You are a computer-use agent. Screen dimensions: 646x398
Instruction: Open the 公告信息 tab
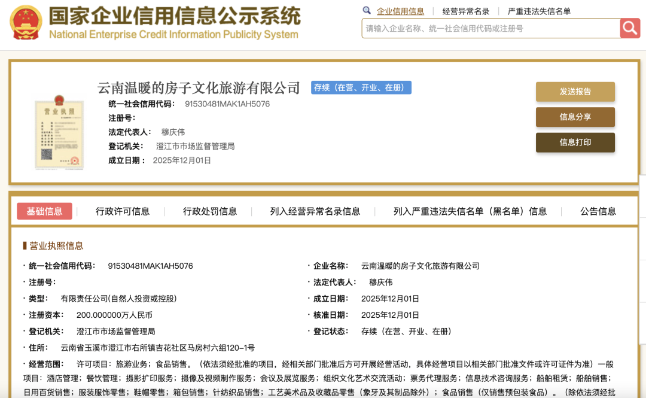click(x=598, y=211)
